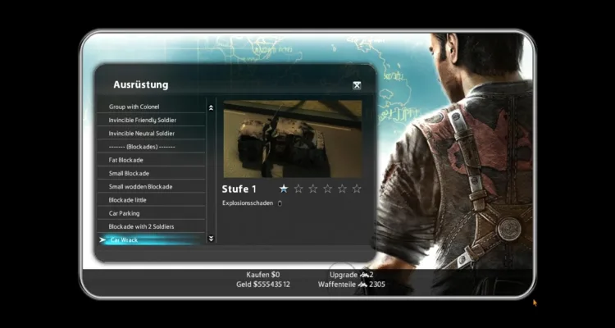Close the Ausrüstung panel with the X
615x328 pixels.
click(357, 85)
